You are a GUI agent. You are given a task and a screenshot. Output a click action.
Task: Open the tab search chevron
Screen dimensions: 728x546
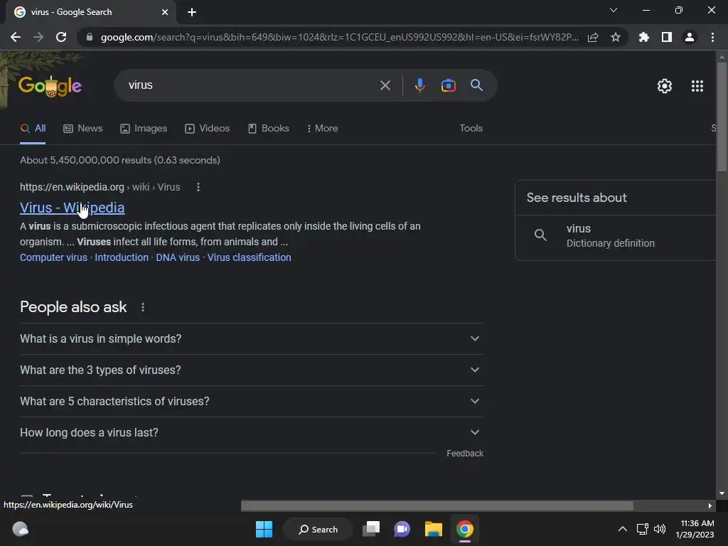click(x=614, y=10)
